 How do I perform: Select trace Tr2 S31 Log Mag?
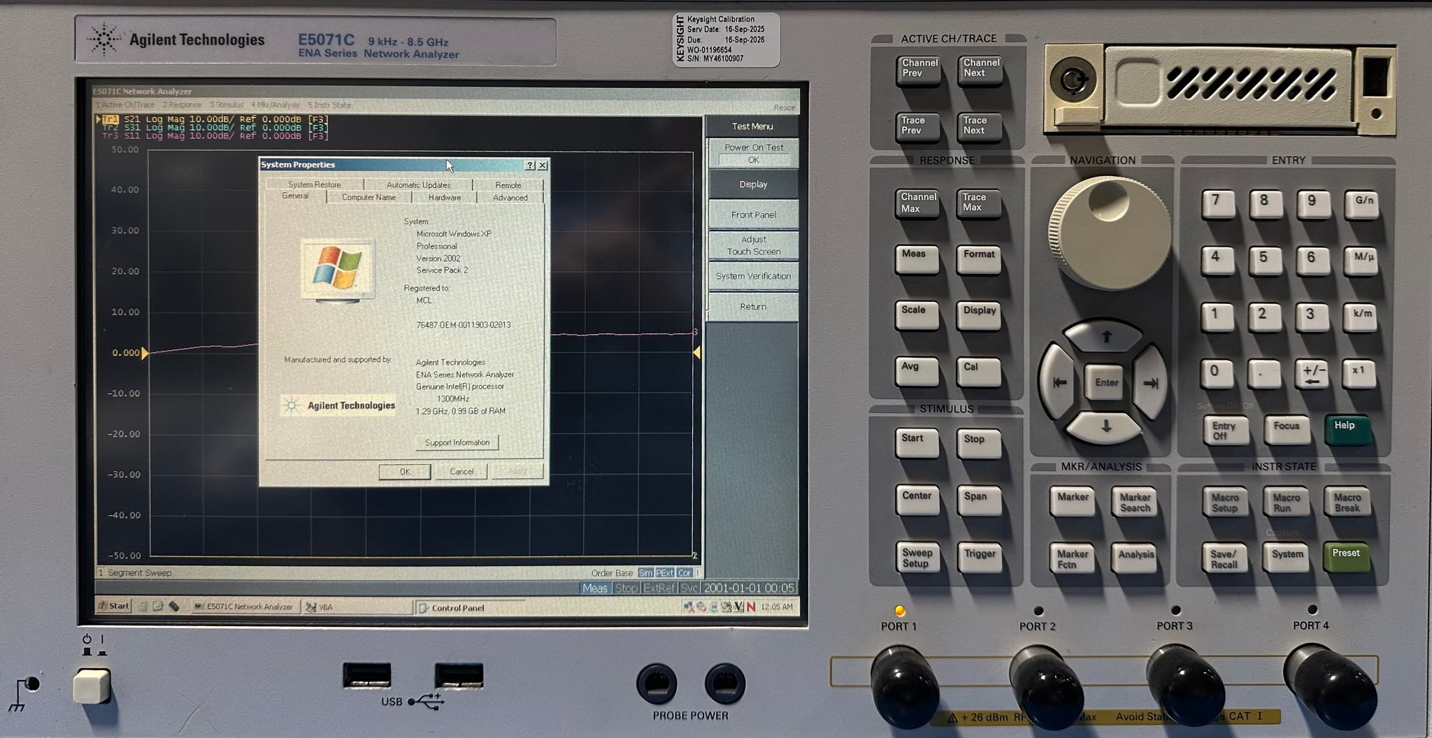(x=215, y=127)
